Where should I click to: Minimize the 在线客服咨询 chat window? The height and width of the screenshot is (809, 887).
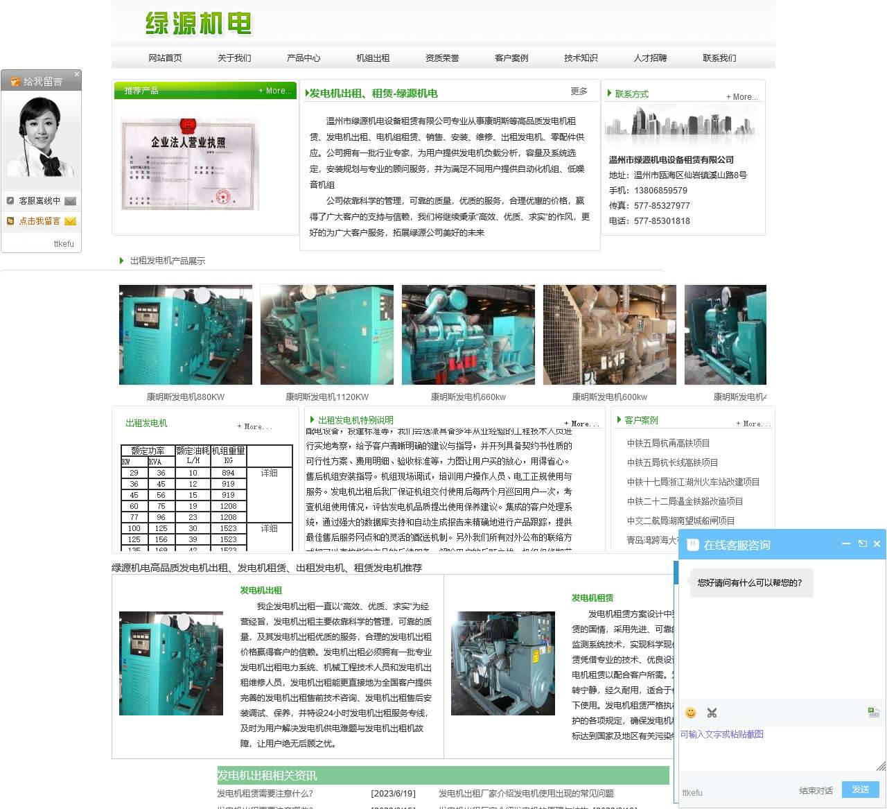click(x=846, y=544)
